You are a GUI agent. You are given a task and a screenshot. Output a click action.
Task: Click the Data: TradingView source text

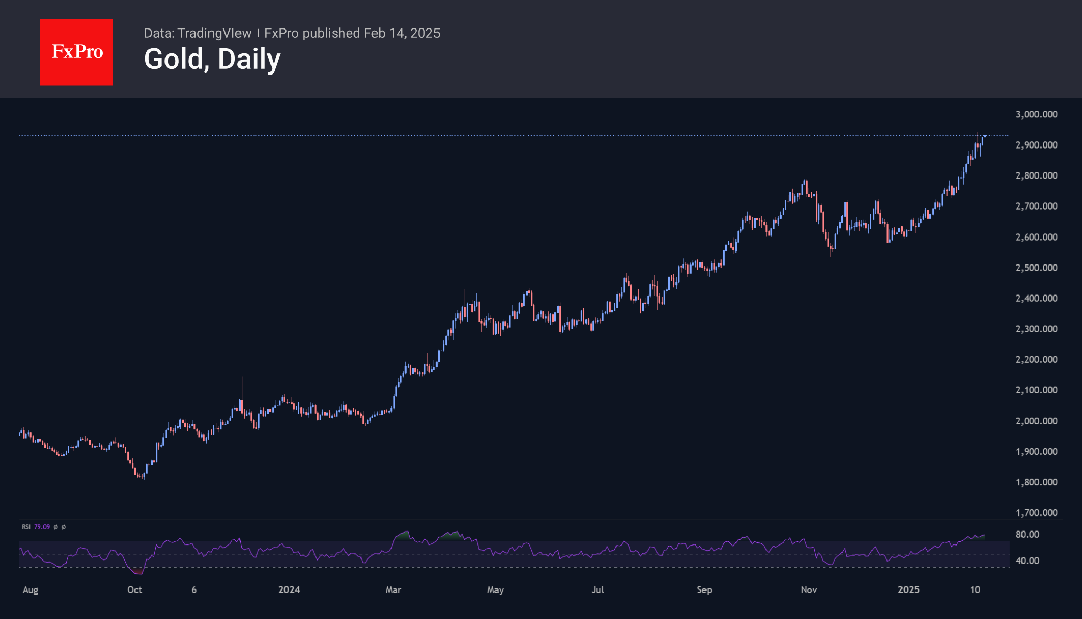point(197,33)
